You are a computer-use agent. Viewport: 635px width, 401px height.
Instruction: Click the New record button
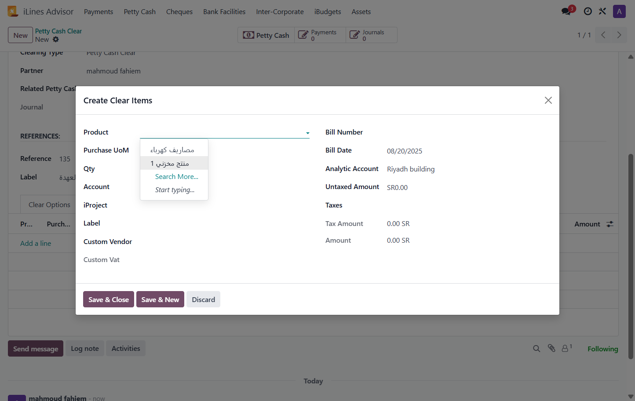click(20, 35)
